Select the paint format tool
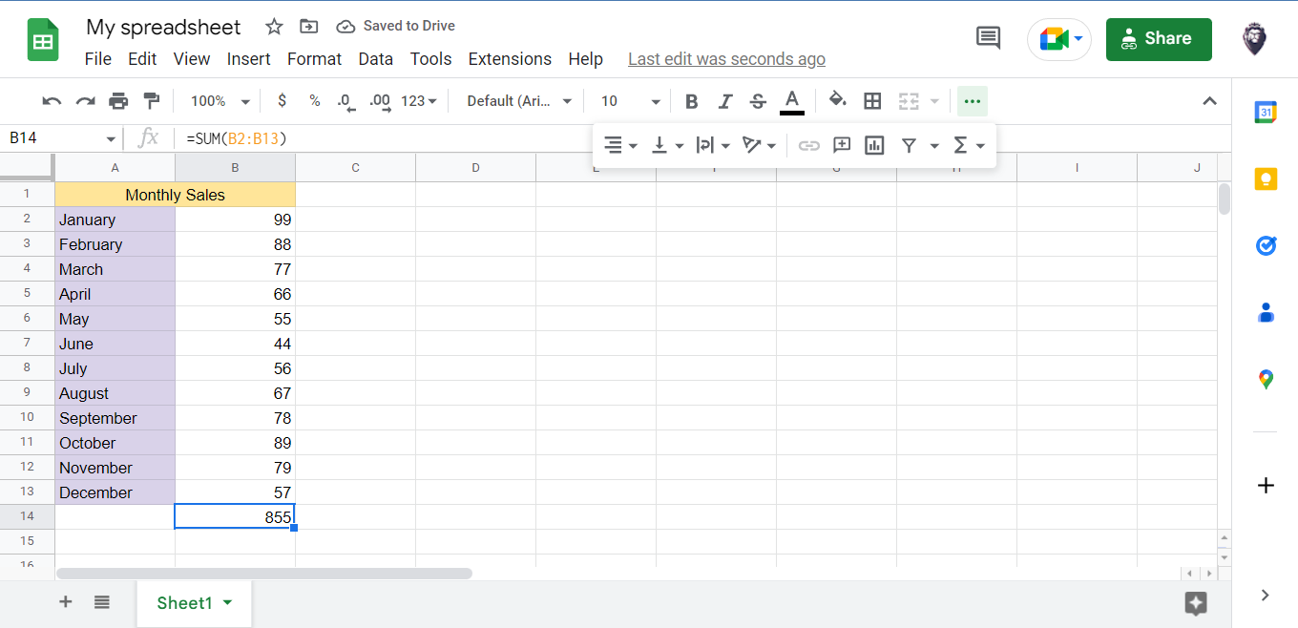Image resolution: width=1298 pixels, height=628 pixels. 149,100
